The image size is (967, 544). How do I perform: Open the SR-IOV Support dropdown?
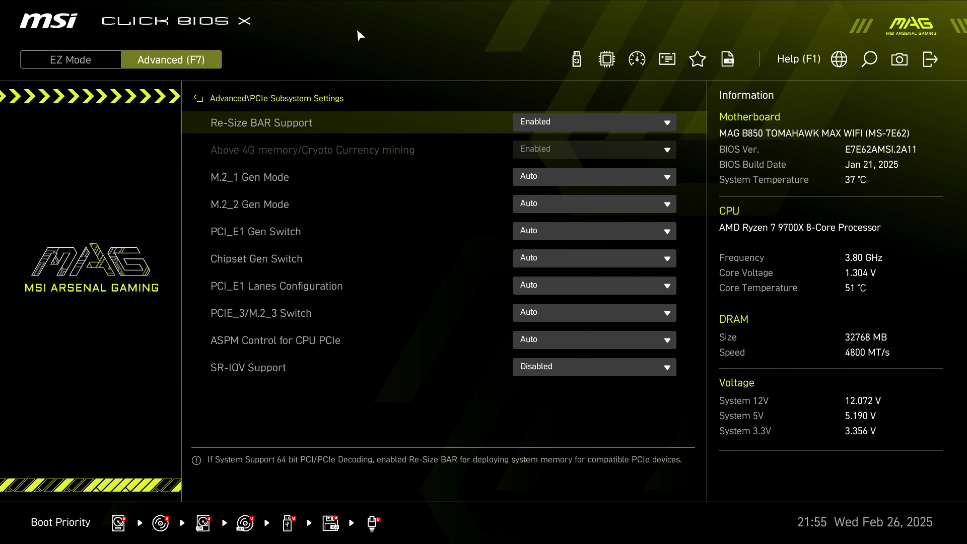[x=594, y=367]
